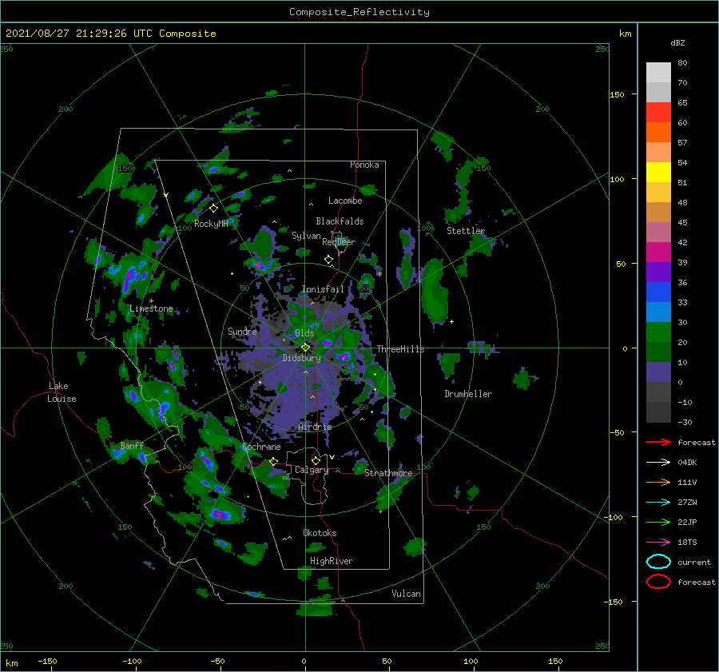Click the Composite_Reflectivity title
719x672 pixels.
pyautogui.click(x=359, y=12)
